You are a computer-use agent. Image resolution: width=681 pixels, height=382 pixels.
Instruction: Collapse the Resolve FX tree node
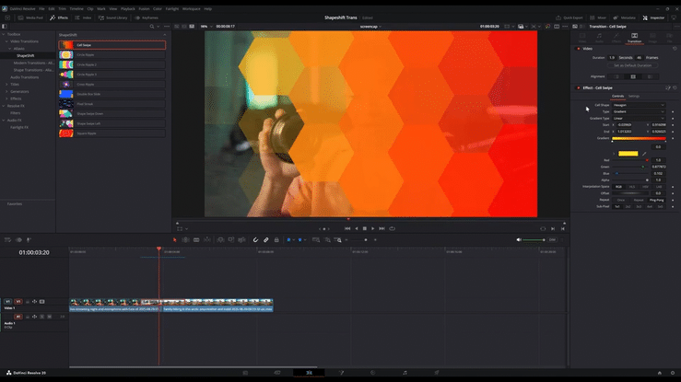4,106
